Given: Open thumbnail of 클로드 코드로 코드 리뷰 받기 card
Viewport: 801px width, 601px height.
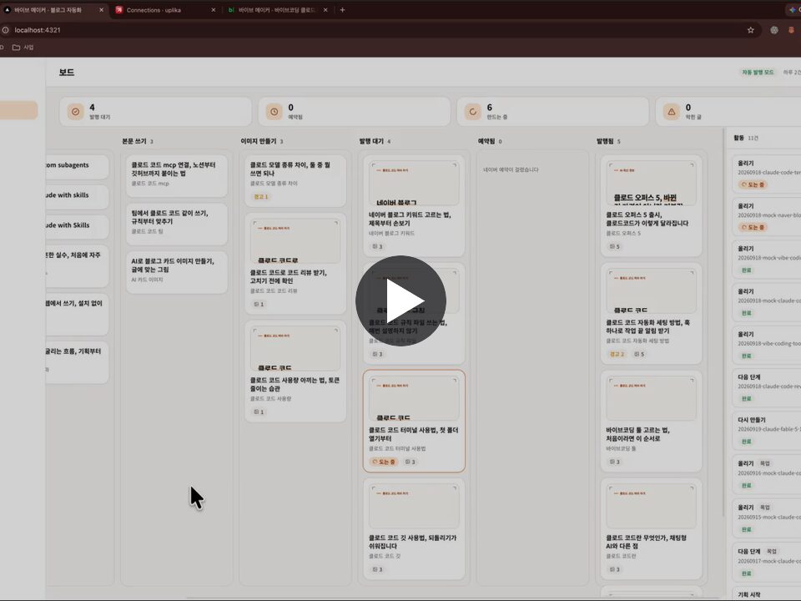Looking at the screenshot, I should [295, 241].
